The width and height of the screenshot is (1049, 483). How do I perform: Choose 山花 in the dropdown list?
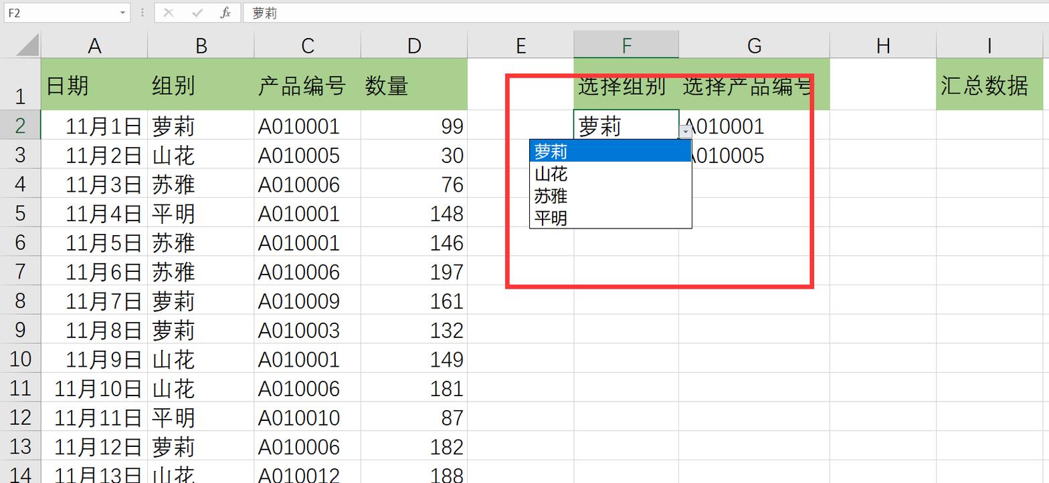(x=610, y=174)
